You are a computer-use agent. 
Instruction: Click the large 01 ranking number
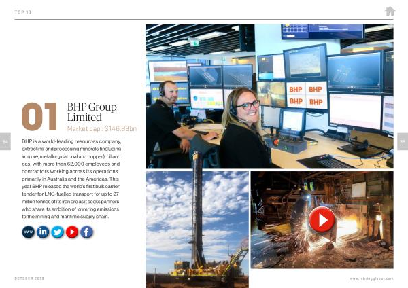click(x=39, y=116)
